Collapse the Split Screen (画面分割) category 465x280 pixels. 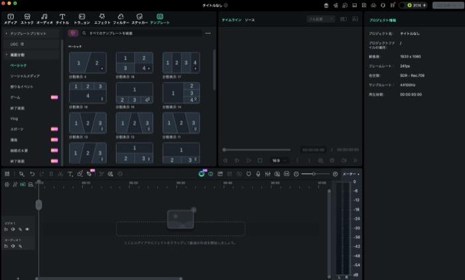(7, 55)
